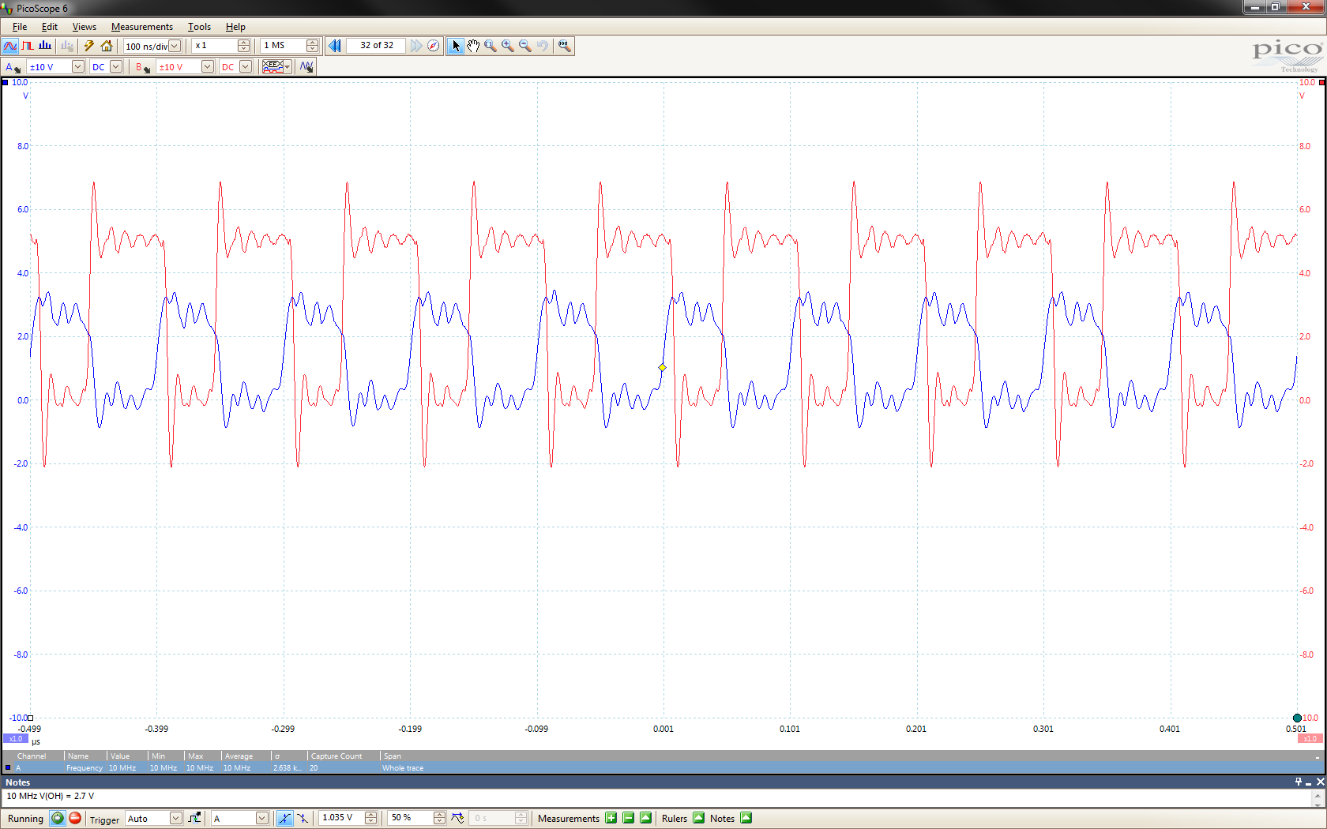Open the Tools menu

point(199,27)
